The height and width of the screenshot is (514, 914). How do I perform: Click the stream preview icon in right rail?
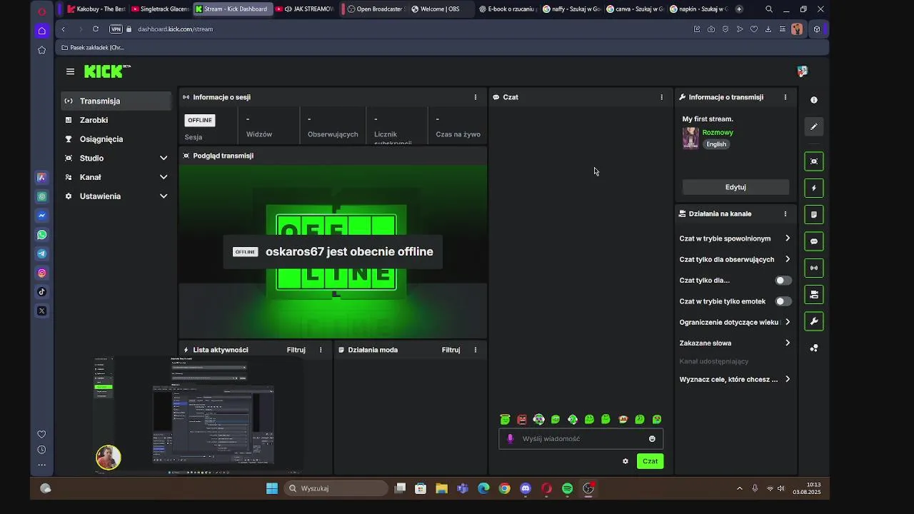click(814, 161)
